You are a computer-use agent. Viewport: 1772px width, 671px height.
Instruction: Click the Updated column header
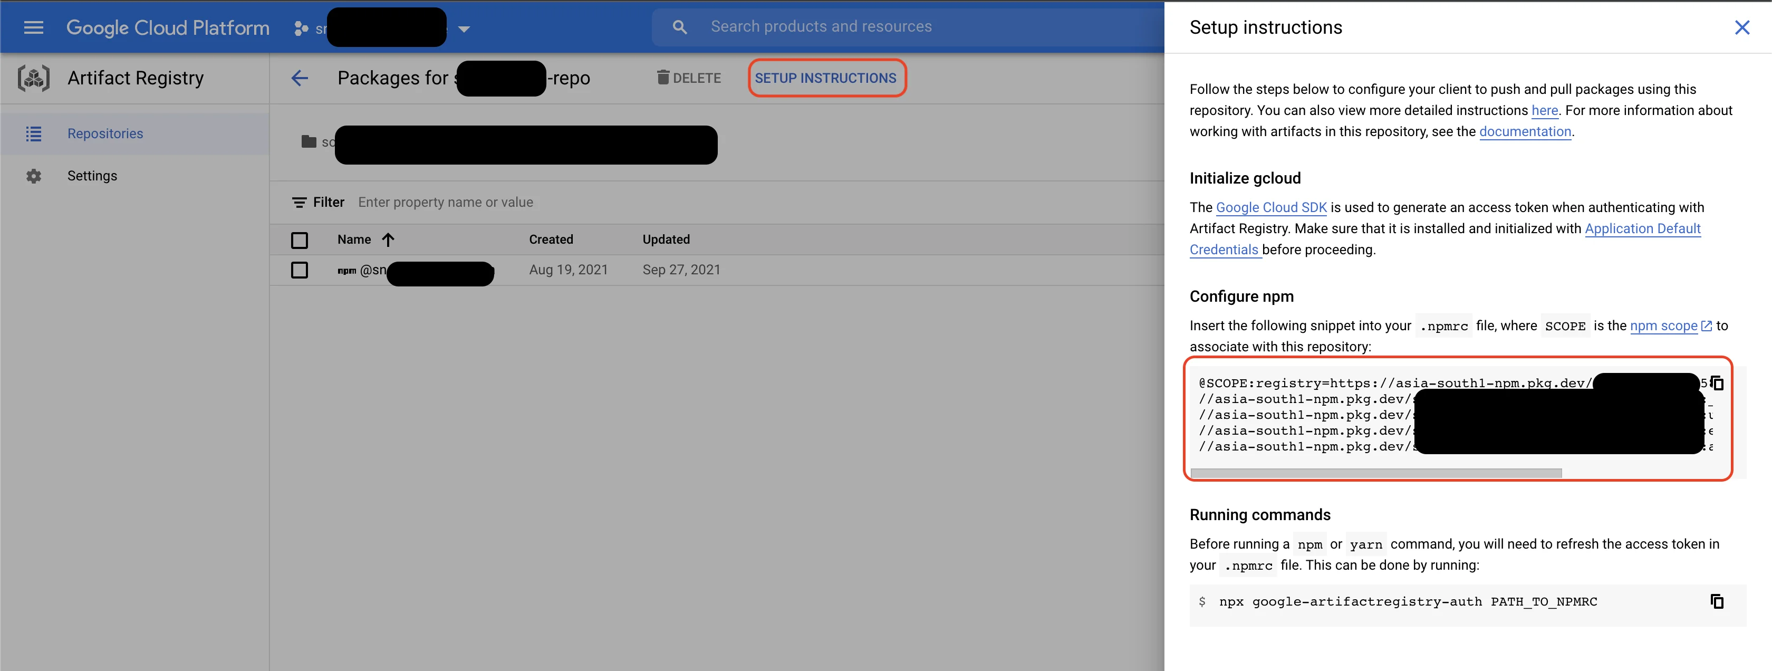pos(666,239)
